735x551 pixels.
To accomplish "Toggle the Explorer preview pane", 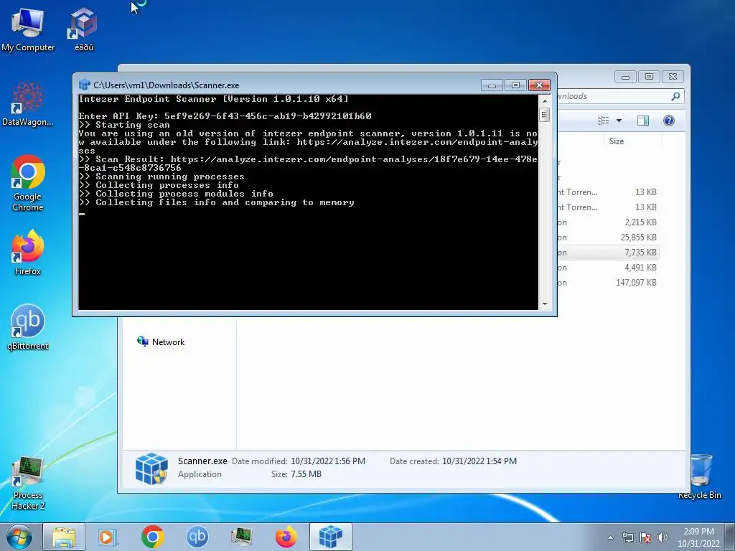I will [643, 121].
